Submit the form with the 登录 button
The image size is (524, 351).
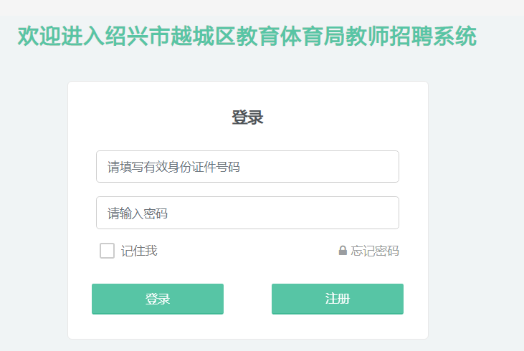(158, 299)
